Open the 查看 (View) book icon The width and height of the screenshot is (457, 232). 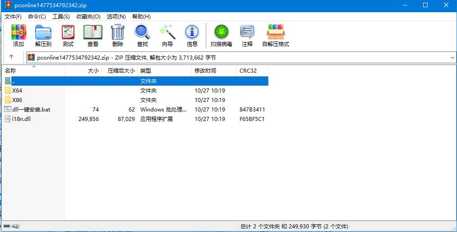pos(93,32)
